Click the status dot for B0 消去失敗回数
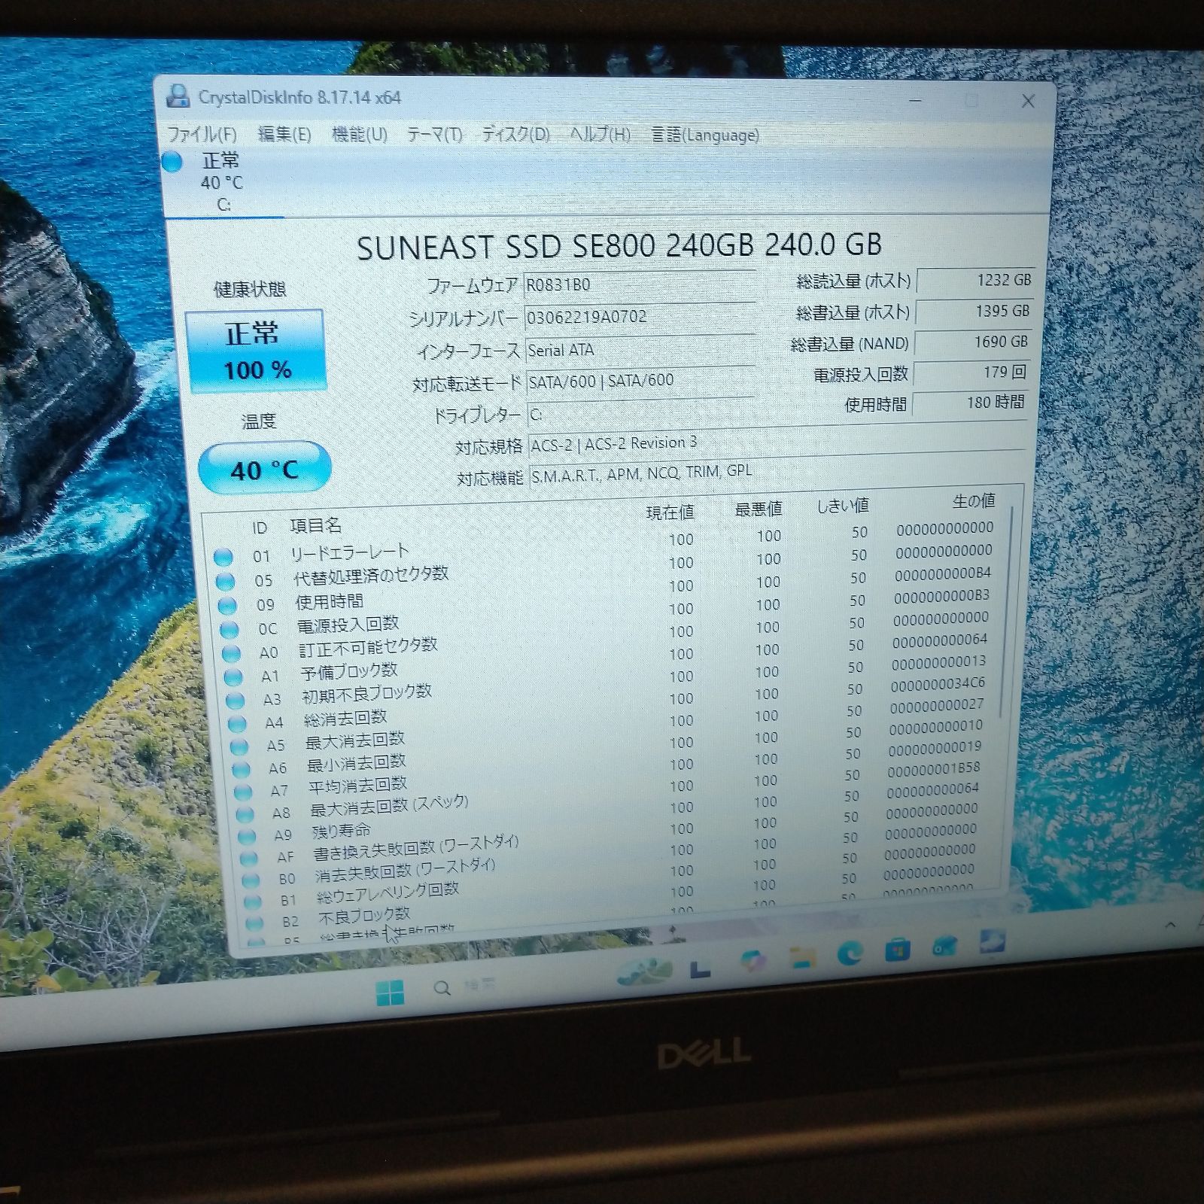Screen dimensions: 1204x1204 click(251, 880)
